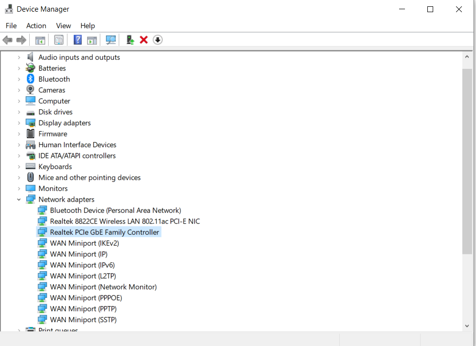The width and height of the screenshot is (476, 346).
Task: Click the Mice and other pointing devices icon
Action: tap(30, 177)
